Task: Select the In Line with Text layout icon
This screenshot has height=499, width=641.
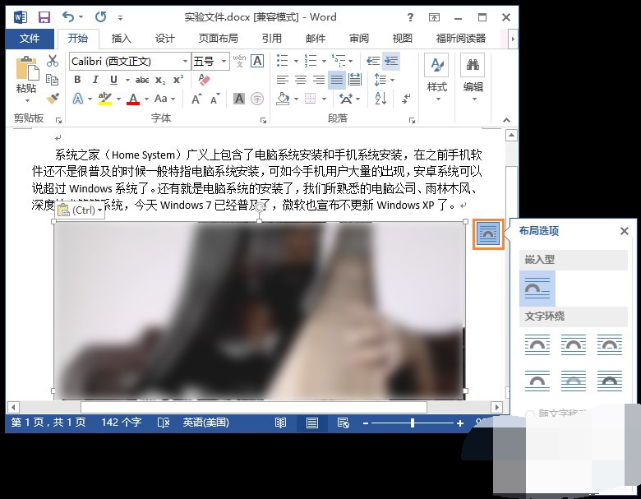Action: pyautogui.click(x=537, y=288)
